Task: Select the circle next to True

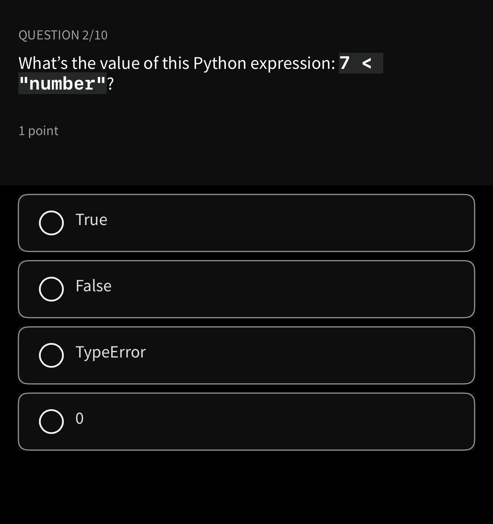Action: pos(51,222)
